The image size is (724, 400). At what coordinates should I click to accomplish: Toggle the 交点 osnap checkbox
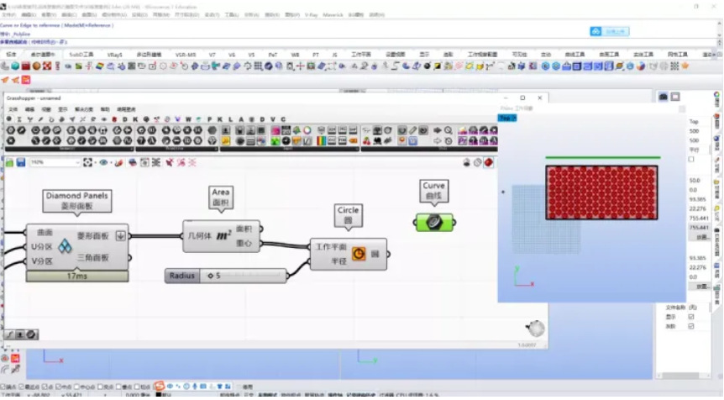[x=100, y=387]
